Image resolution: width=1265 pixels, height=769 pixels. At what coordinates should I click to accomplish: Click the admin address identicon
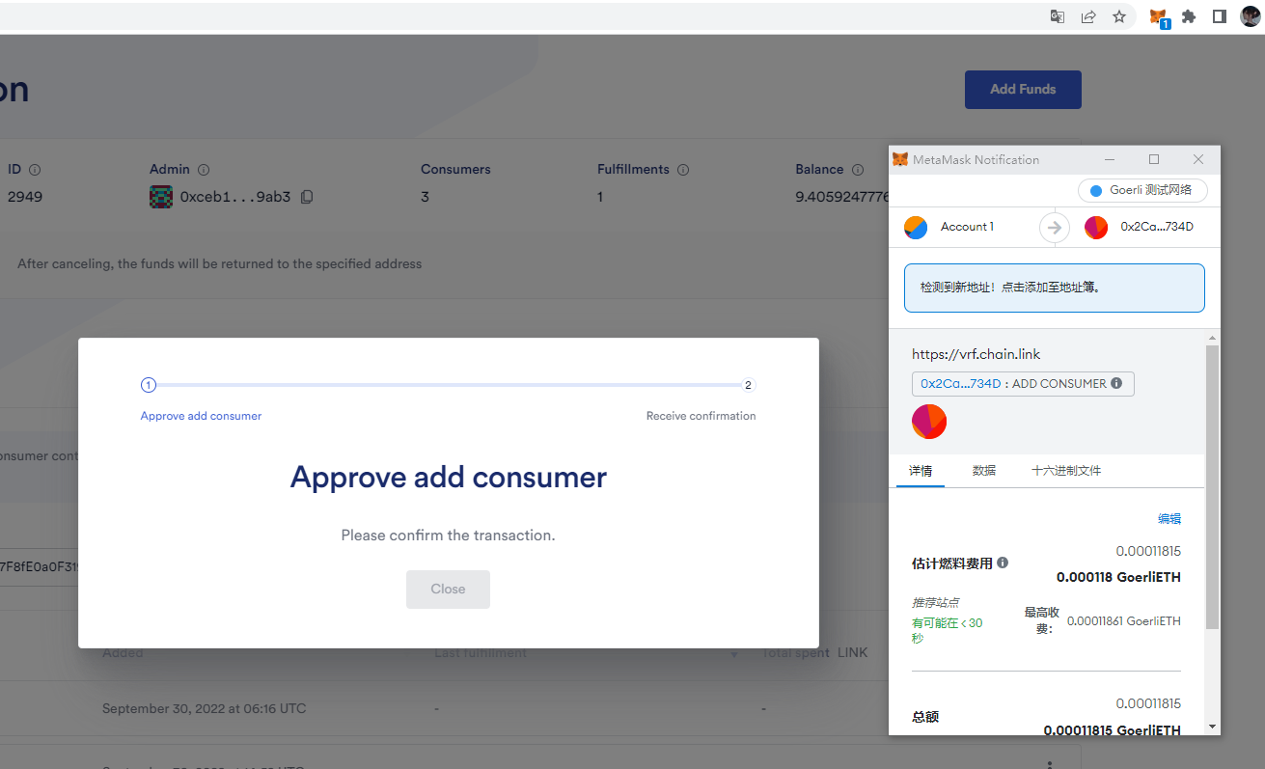(x=161, y=197)
